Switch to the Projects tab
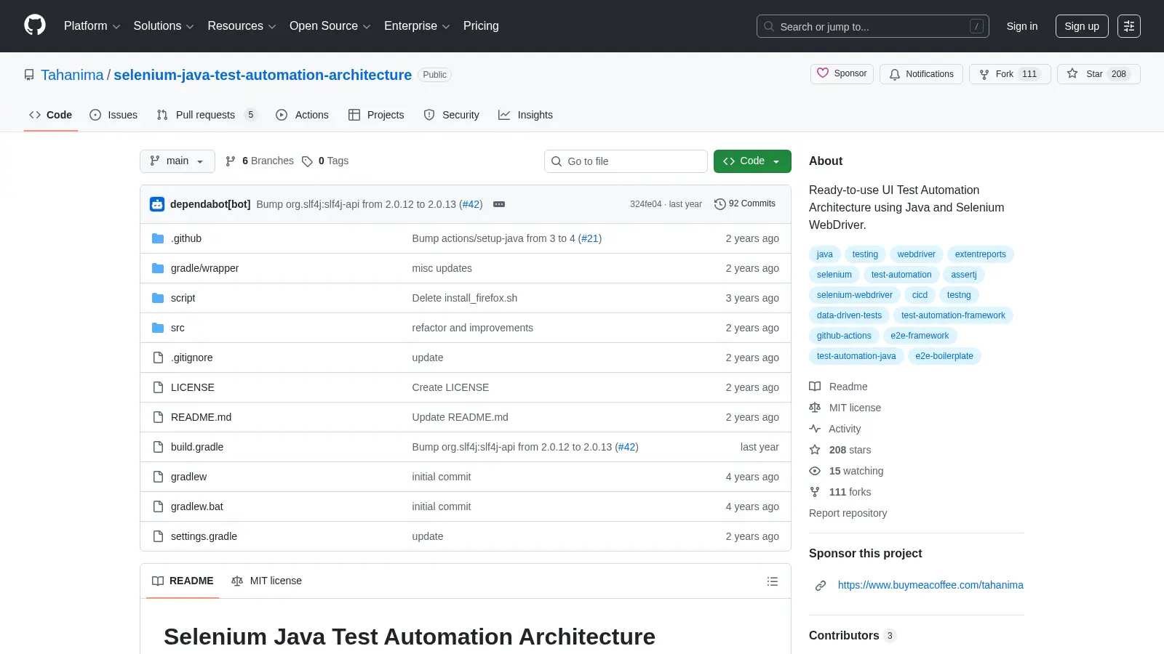 coord(376,115)
